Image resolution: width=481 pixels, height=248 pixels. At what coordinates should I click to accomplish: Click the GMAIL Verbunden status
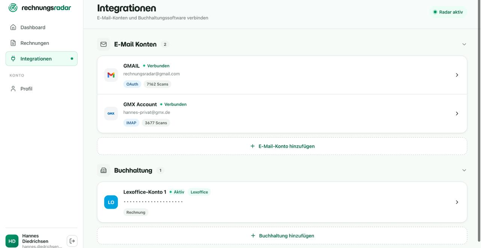(x=156, y=66)
